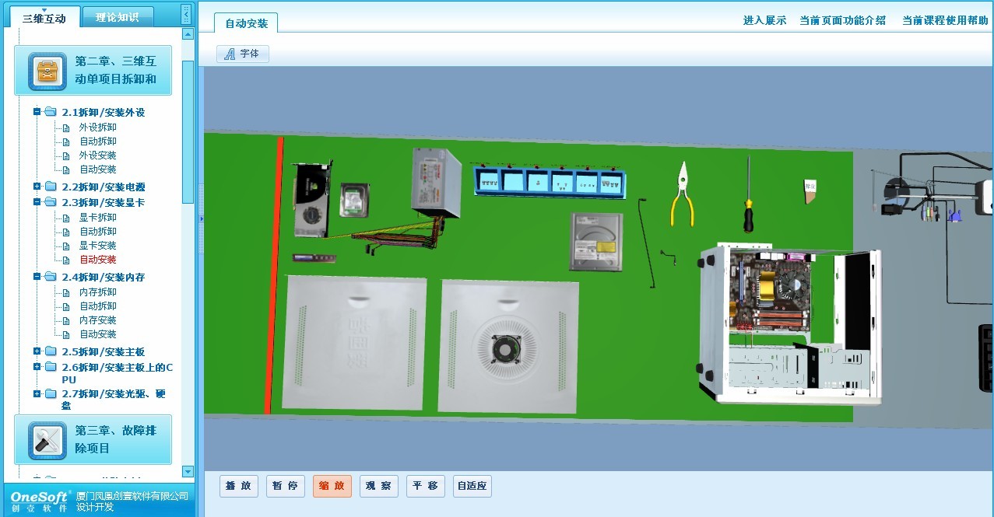Image resolution: width=994 pixels, height=517 pixels.
Task: Click the Chapter 3 troubleshooting tools icon
Action: pos(47,441)
